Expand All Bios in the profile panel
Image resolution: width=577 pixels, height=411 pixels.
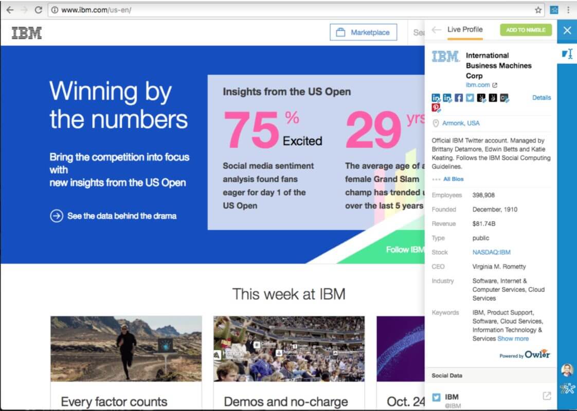click(453, 179)
